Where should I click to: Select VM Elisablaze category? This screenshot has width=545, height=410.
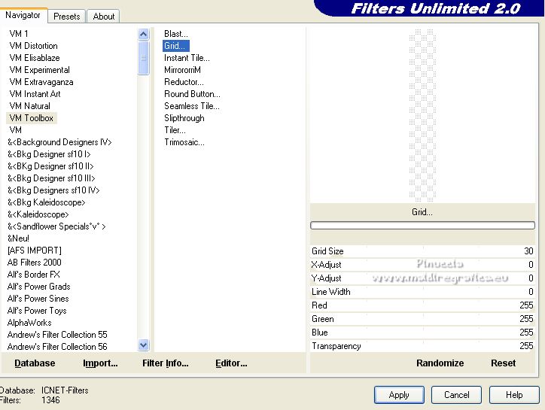[x=35, y=58]
